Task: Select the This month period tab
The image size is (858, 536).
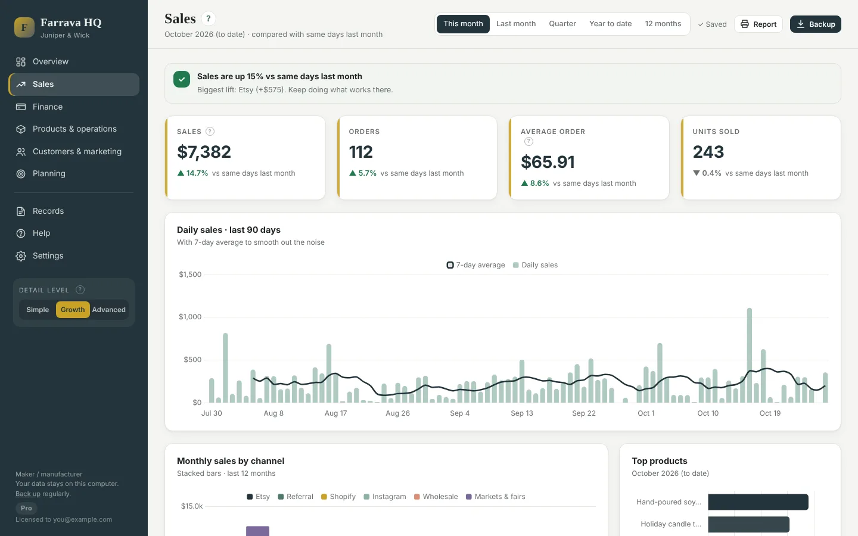Action: 463,24
